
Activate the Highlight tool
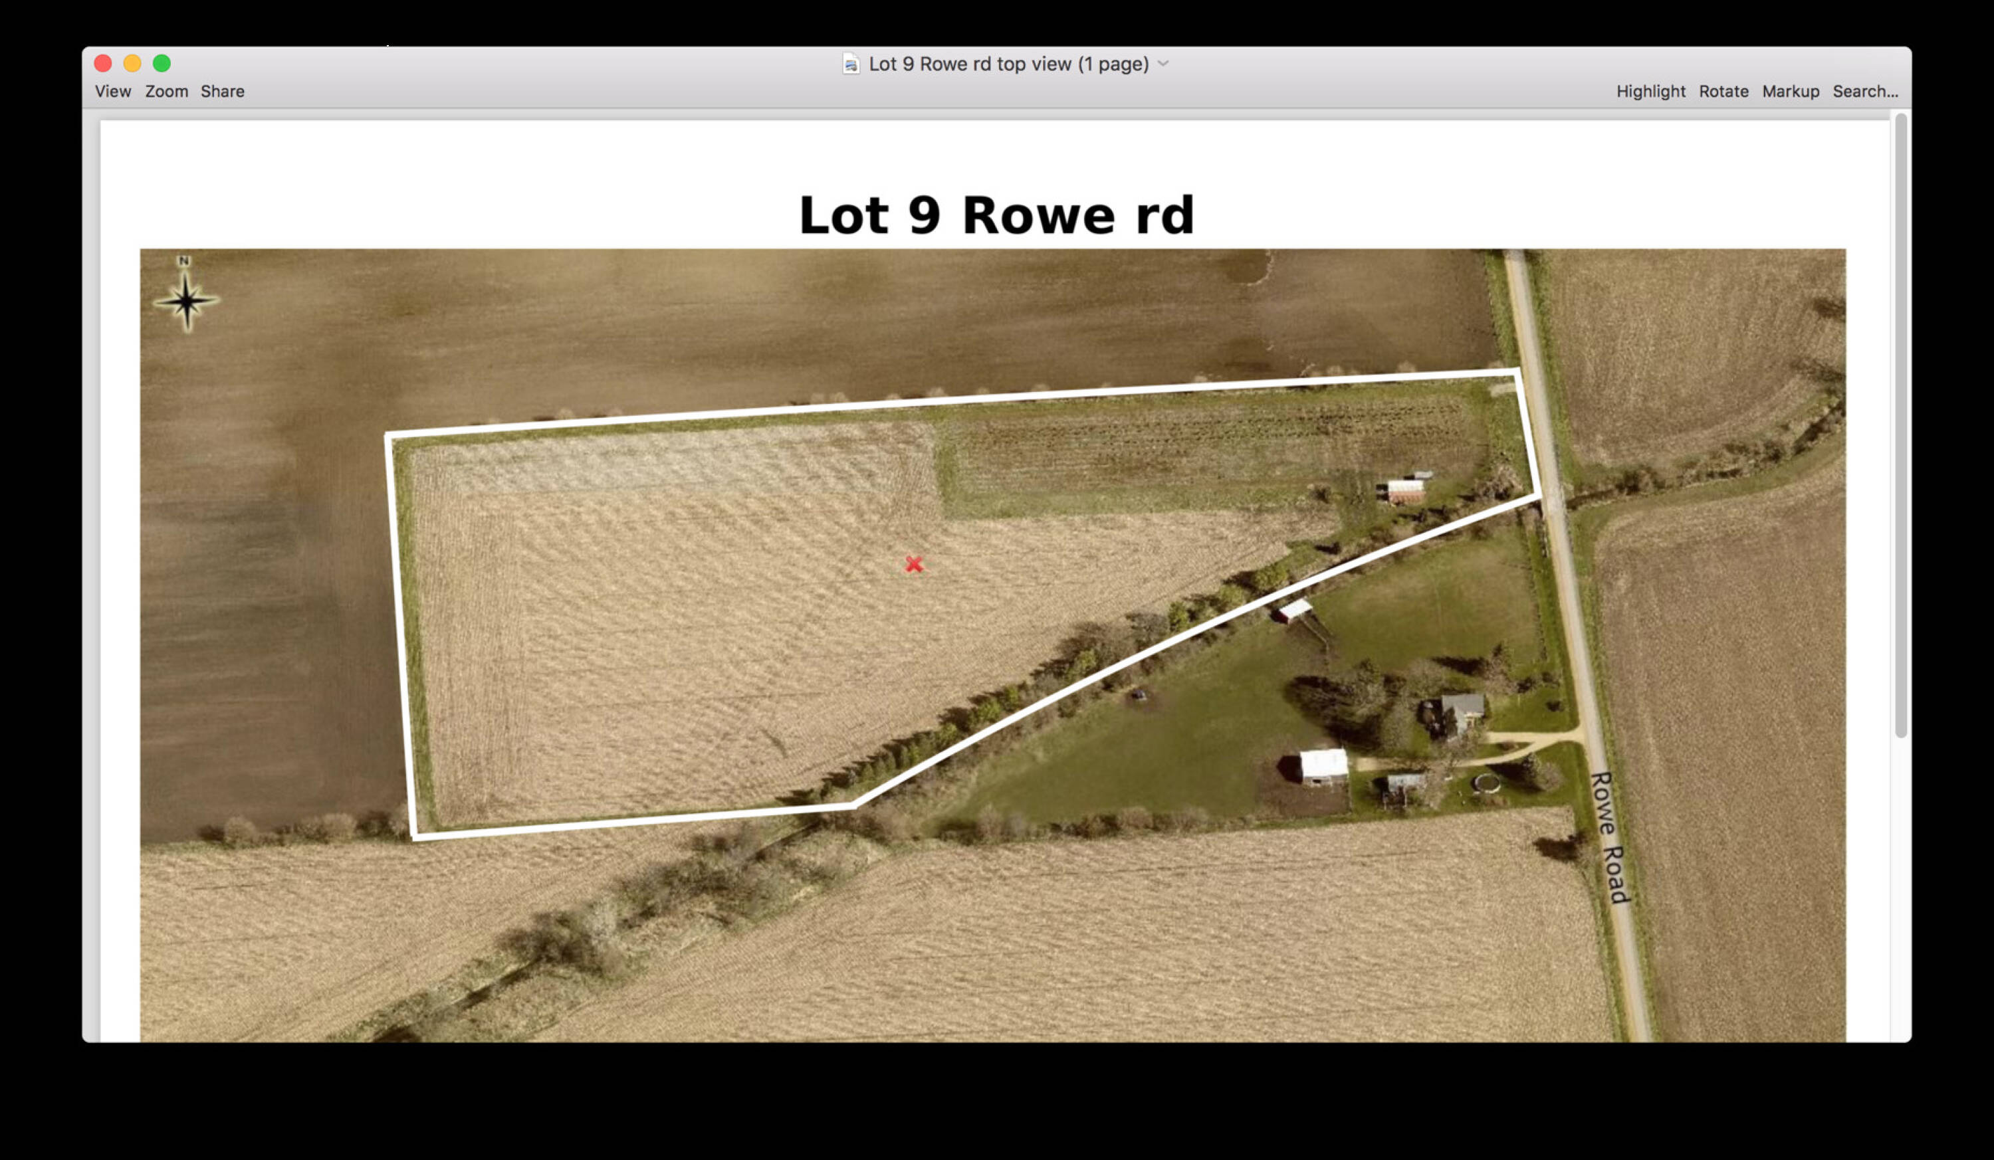point(1650,92)
